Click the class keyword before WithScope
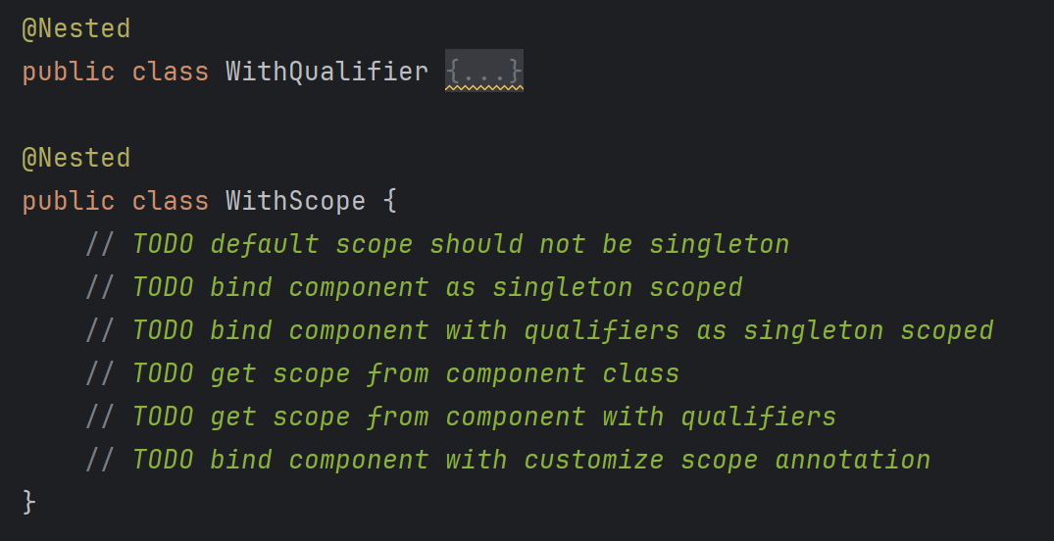Image resolution: width=1054 pixels, height=541 pixels. tap(170, 201)
